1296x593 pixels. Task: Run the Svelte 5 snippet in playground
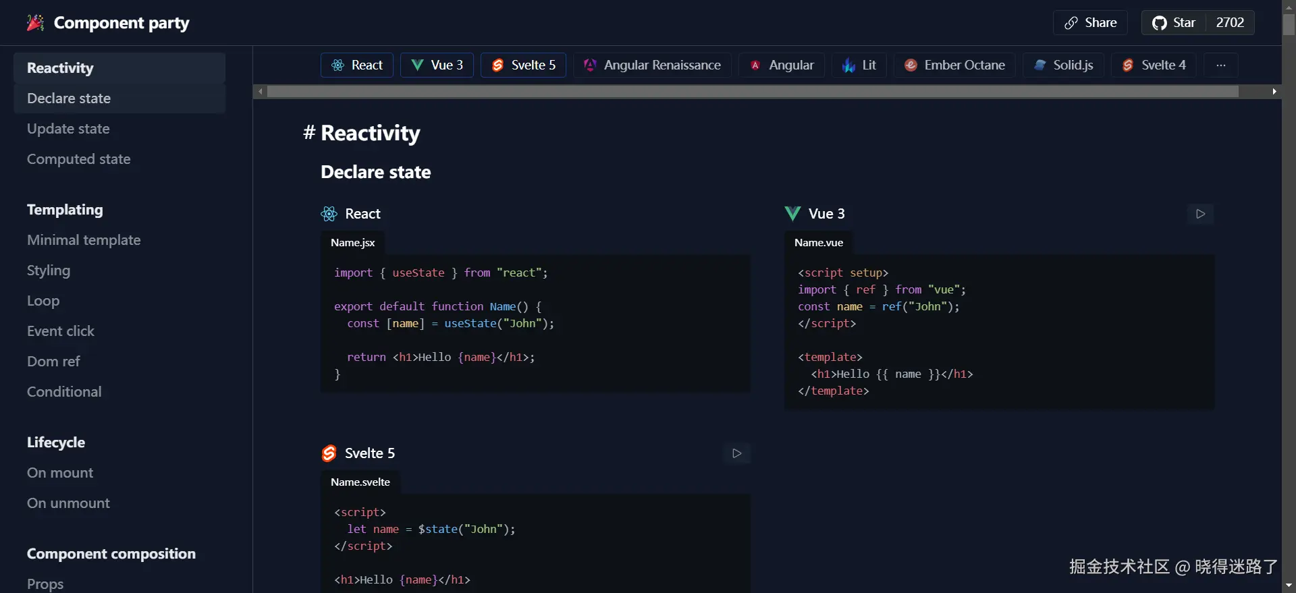pos(736,453)
